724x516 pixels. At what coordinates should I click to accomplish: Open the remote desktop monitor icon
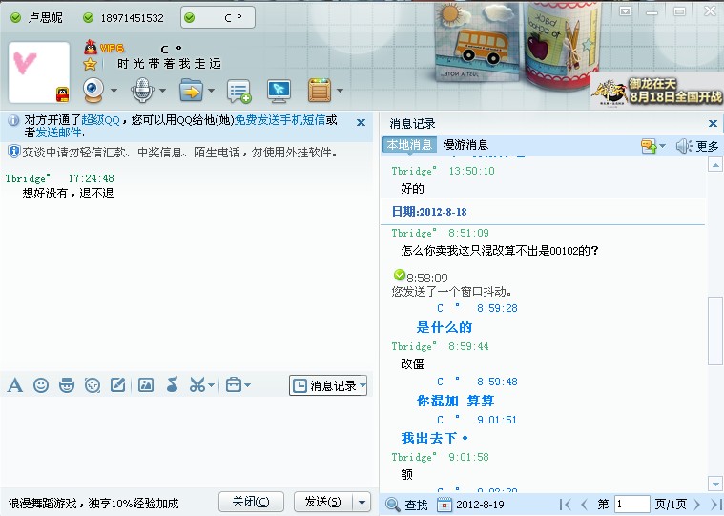pos(279,91)
